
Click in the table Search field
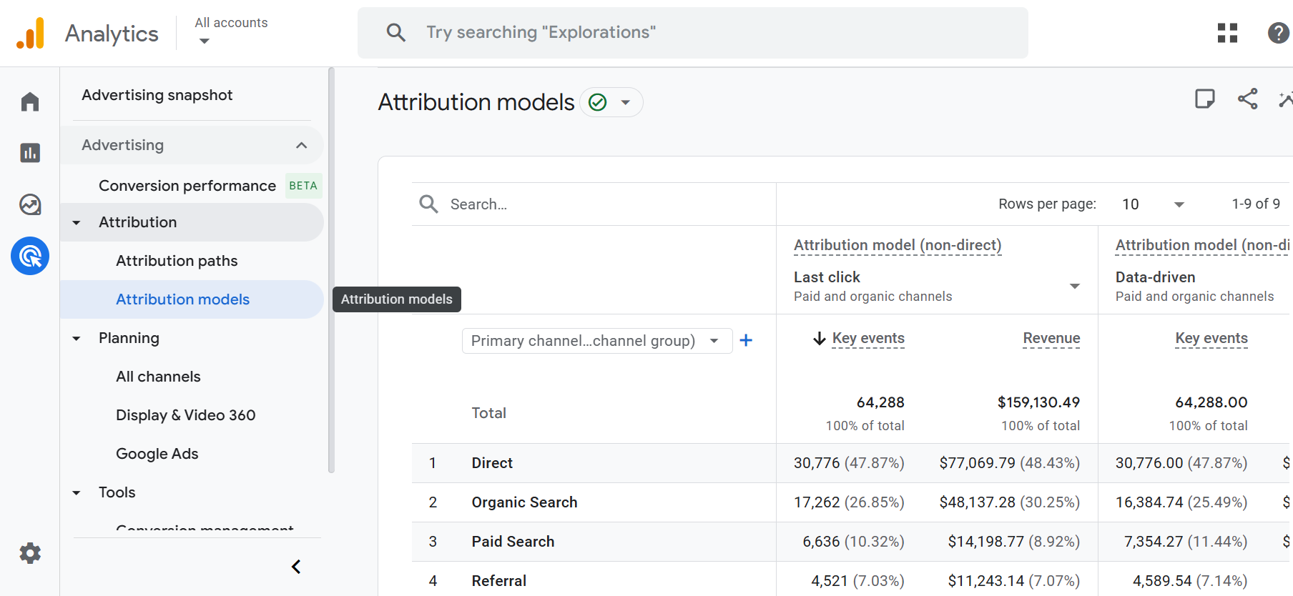tap(594, 204)
